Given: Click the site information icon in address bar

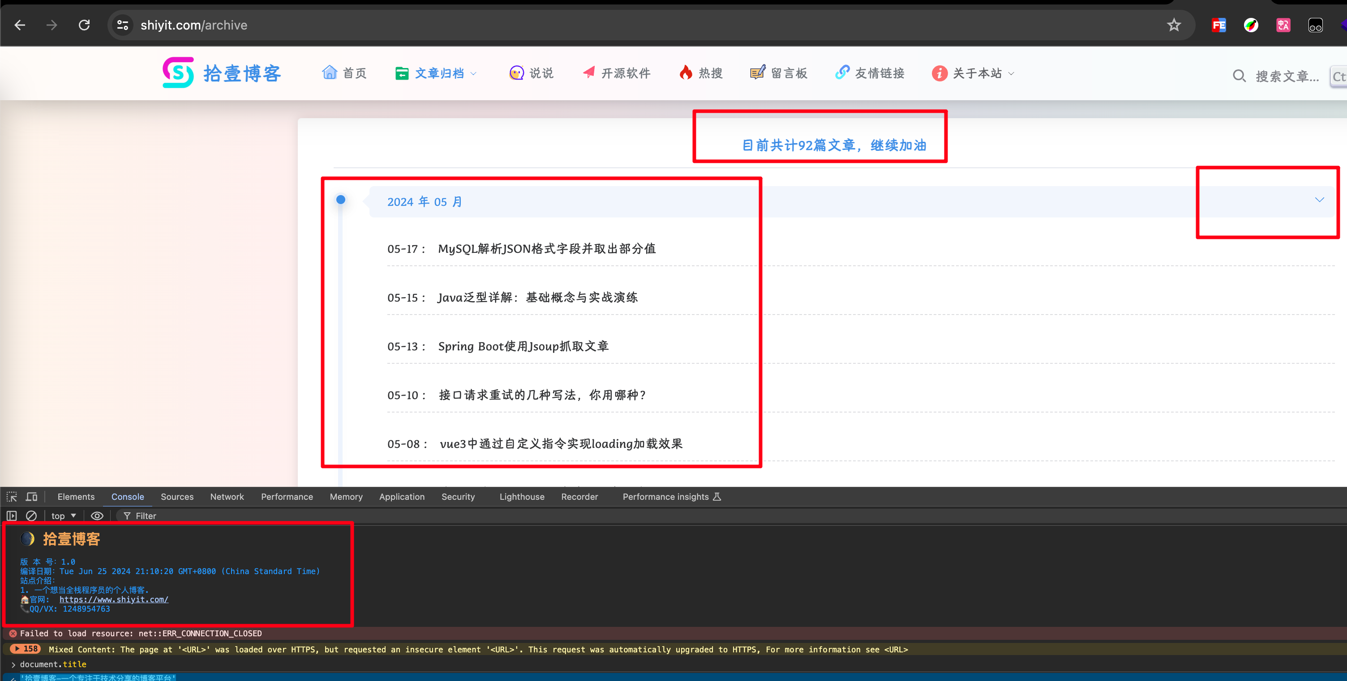Looking at the screenshot, I should (122, 25).
